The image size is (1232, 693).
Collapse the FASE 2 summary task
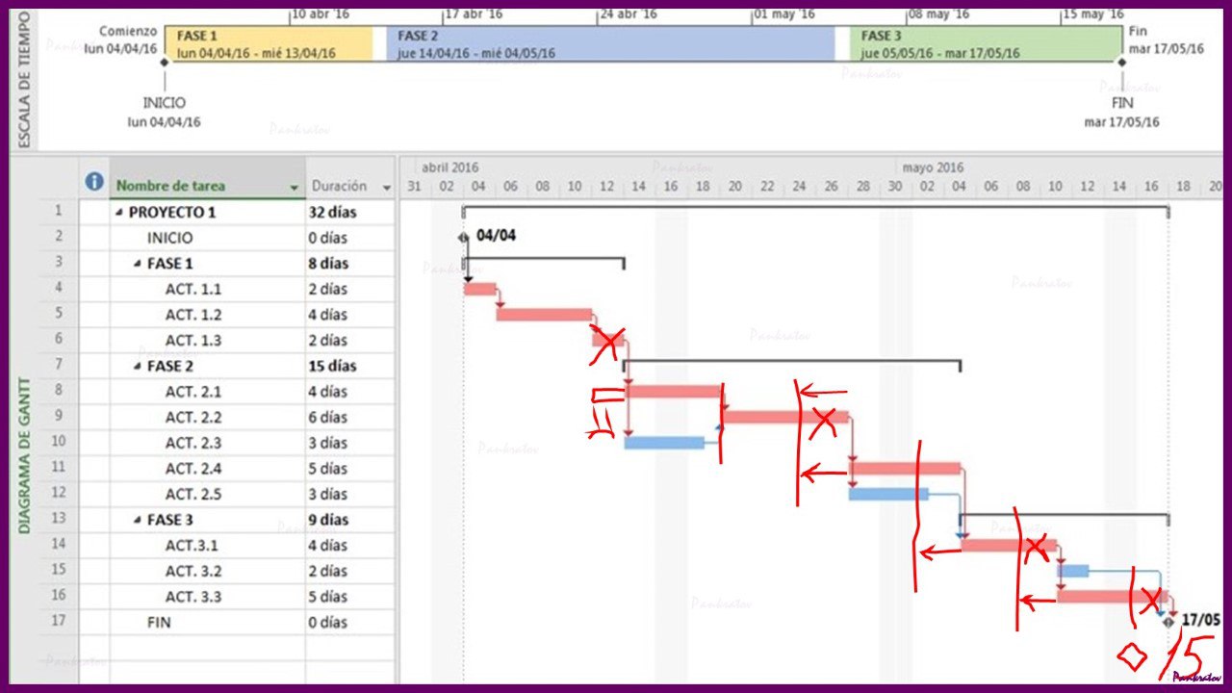pyautogui.click(x=138, y=366)
